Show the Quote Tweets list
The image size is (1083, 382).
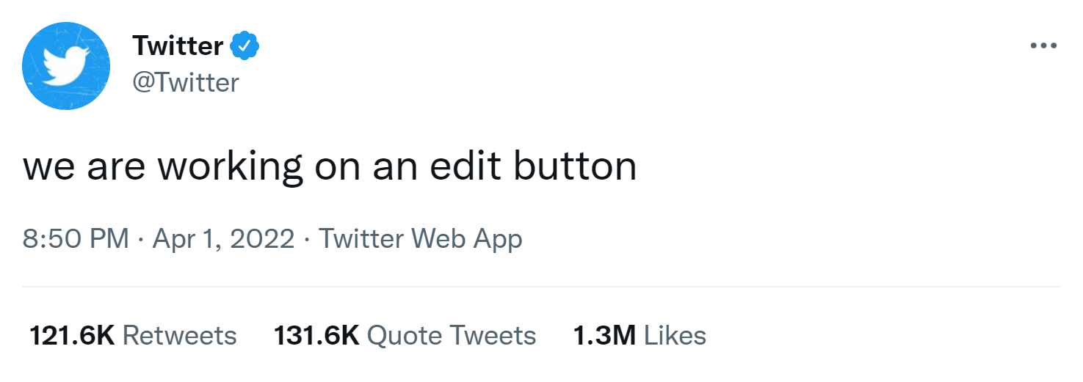[451, 336]
